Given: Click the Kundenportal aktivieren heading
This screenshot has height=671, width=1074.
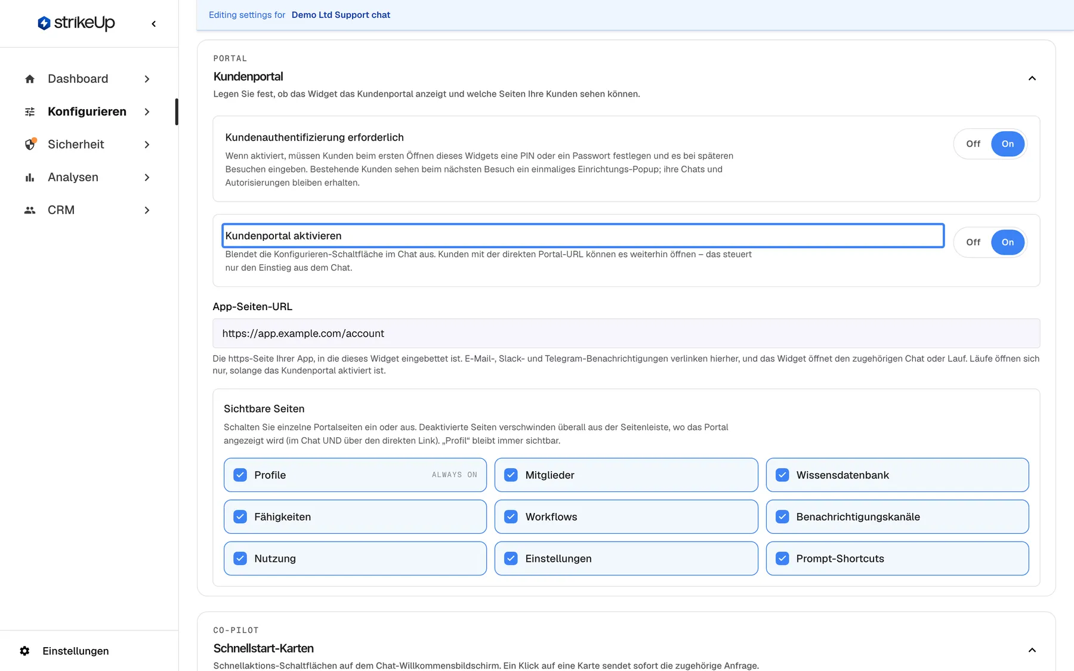Looking at the screenshot, I should pos(283,236).
